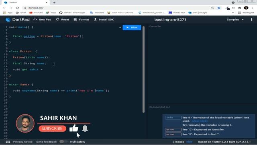This screenshot has height=145, width=257.
Task: Open the Translate bookmark
Action: point(97,12)
